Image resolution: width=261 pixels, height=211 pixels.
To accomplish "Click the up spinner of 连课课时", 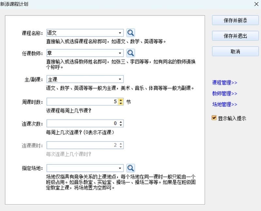I will 121,144.
